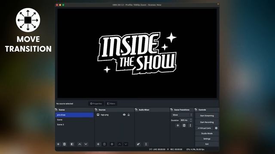Open the Move transition dropdown
The width and height of the screenshot is (275, 154).
coord(182,115)
